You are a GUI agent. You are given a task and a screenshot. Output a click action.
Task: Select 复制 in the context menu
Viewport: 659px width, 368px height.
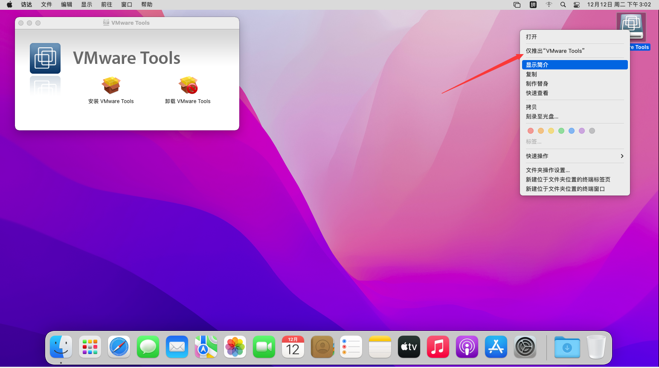click(575, 75)
